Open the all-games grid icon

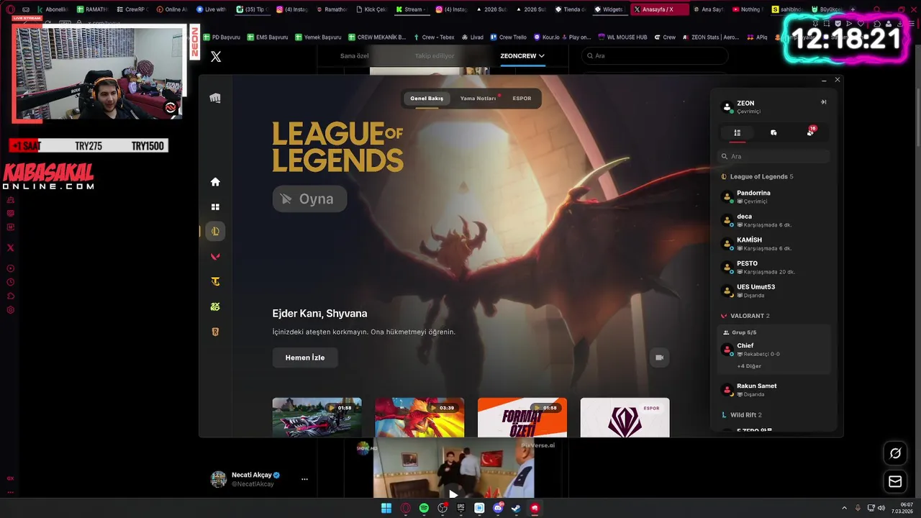(215, 207)
